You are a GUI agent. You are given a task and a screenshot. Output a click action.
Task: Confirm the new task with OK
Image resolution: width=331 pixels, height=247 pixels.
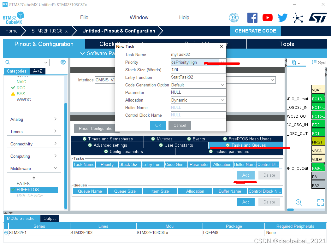(x=158, y=125)
